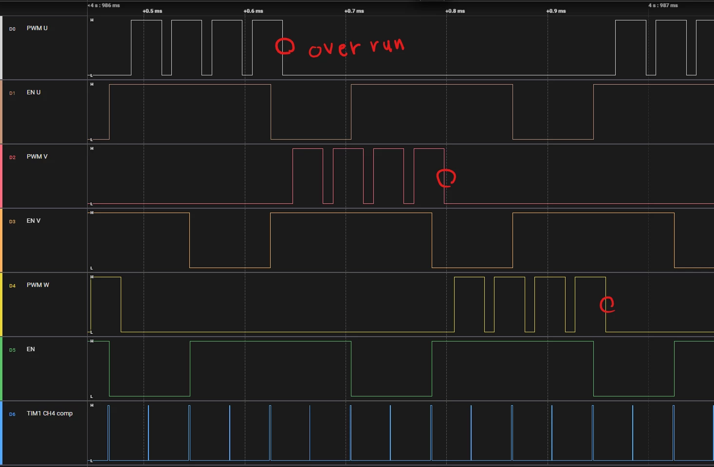Click the +0.5 ms time marker

click(152, 11)
